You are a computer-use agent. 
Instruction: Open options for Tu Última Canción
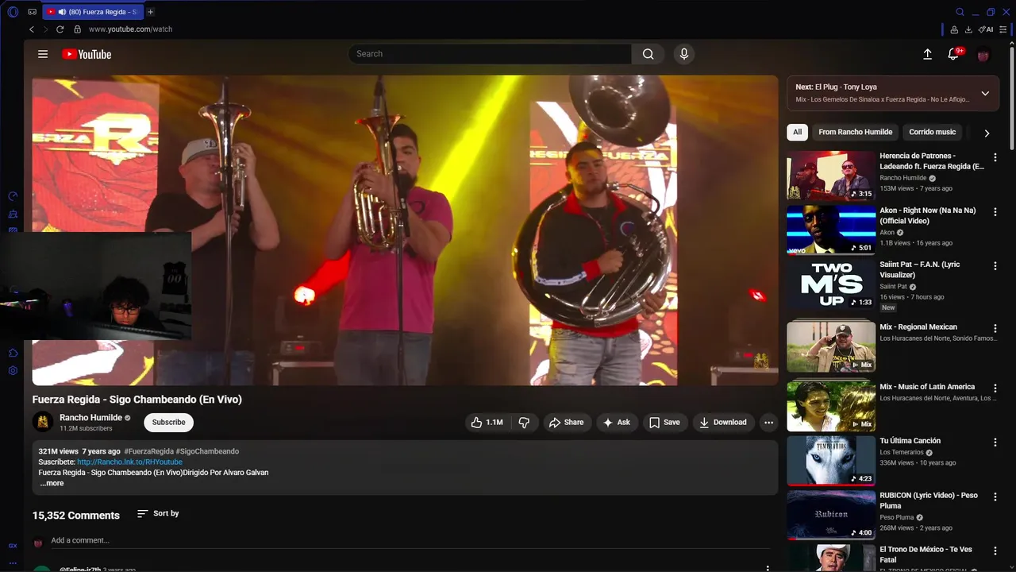point(995,442)
